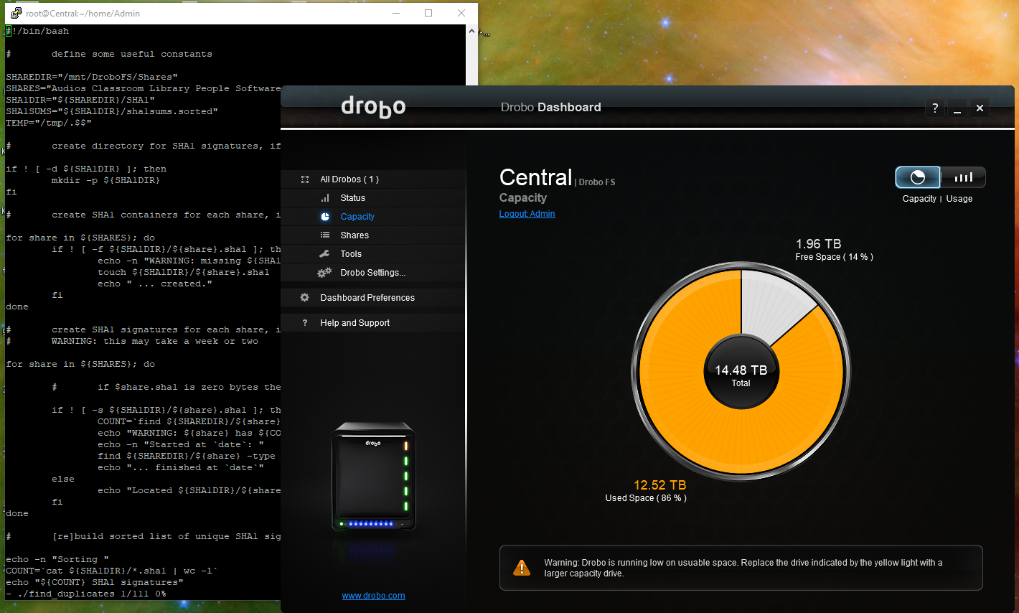Click the #!/bin/bash line in terminal

point(37,31)
